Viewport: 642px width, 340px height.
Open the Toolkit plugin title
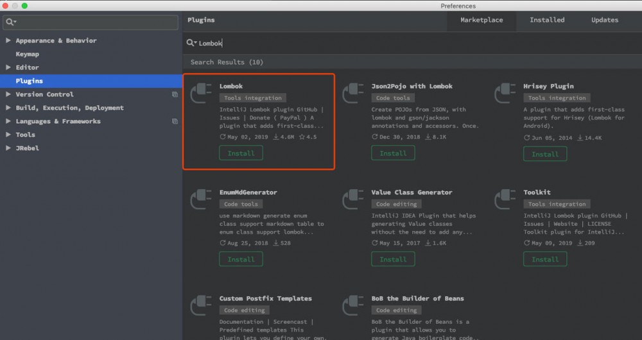pos(537,192)
